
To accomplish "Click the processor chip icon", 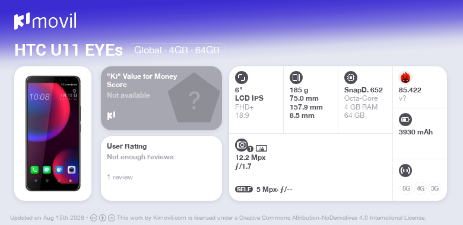I will (x=351, y=78).
